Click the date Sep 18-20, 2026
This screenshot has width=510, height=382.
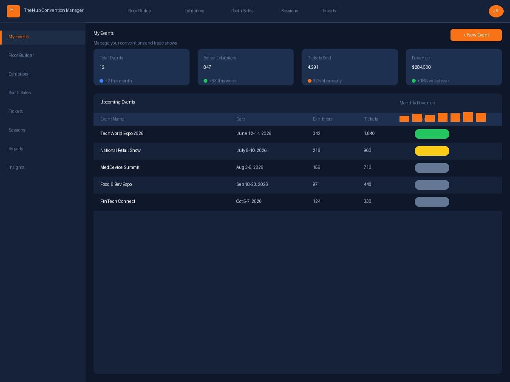tap(252, 184)
